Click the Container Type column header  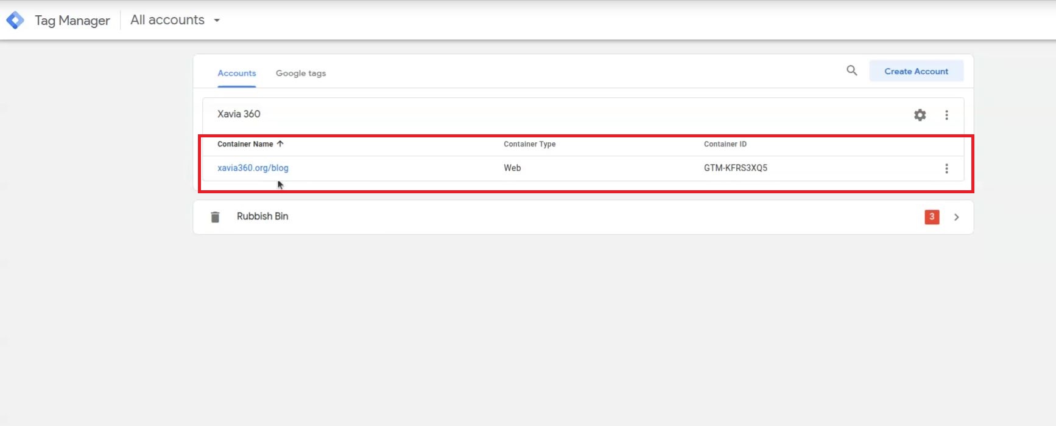pos(530,144)
